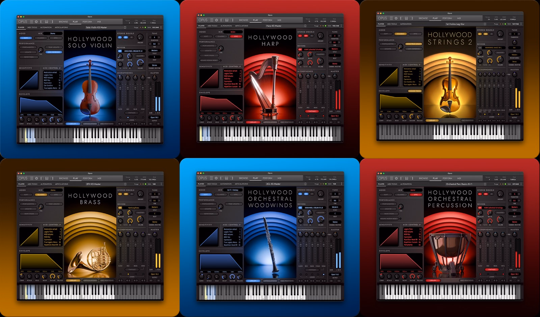Open settings gear in Hollywood Harp window

[216, 20]
